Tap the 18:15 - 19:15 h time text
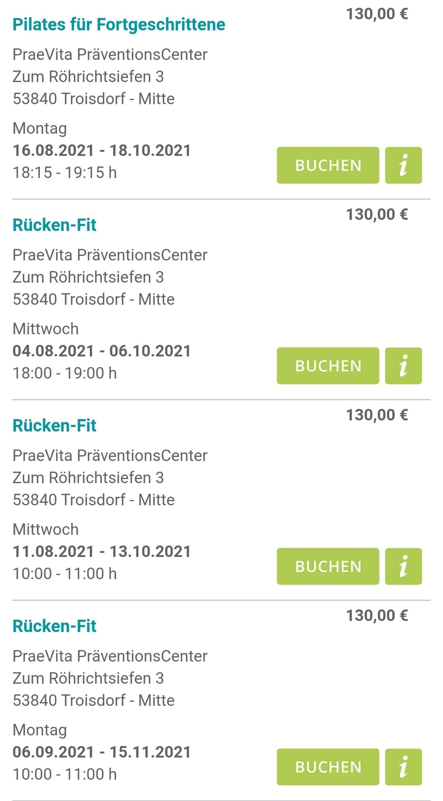The image size is (443, 801). (65, 172)
